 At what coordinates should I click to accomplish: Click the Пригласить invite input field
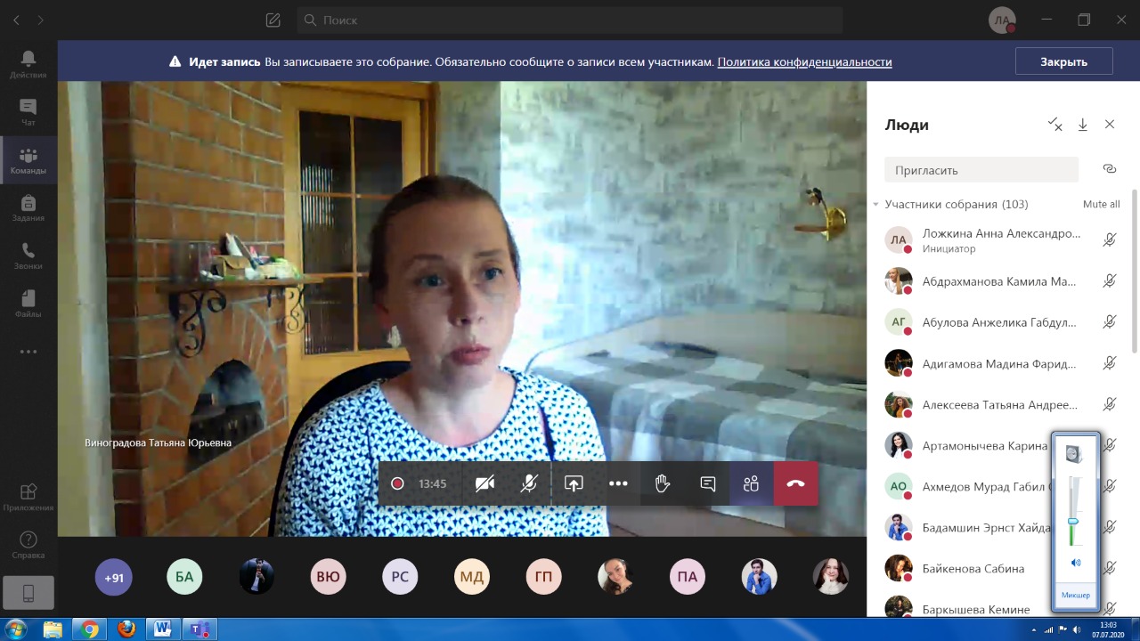981,170
